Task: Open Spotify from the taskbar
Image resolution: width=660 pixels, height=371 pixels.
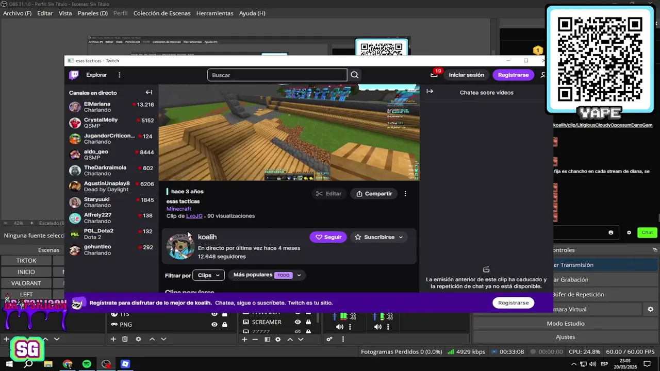Action: coord(87,364)
